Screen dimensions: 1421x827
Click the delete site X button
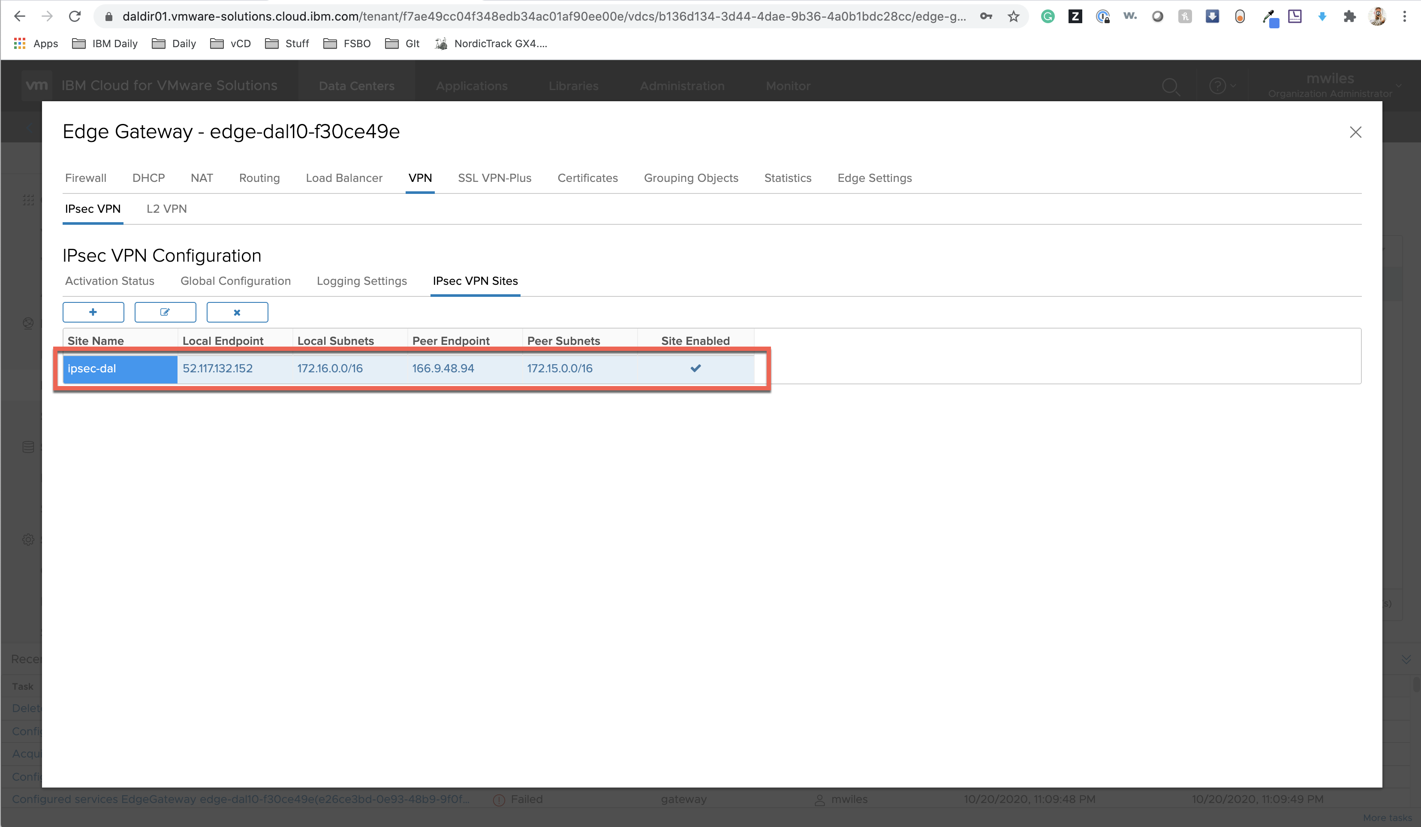click(237, 312)
